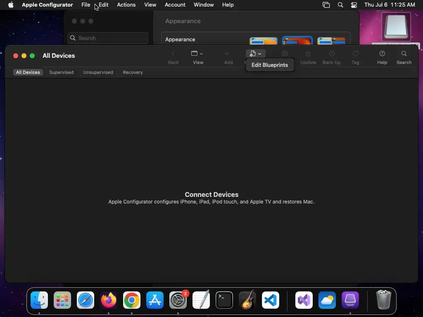The height and width of the screenshot is (317, 423).
Task: Click the date and time in menu bar
Action: pos(390,5)
